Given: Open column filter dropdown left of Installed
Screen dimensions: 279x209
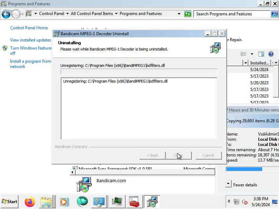Looking at the screenshot, I should pos(246,63).
